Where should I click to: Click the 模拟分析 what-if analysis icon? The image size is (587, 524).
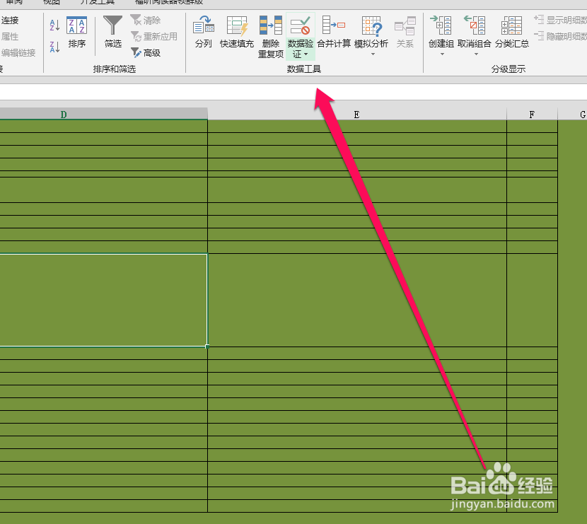tap(371, 25)
